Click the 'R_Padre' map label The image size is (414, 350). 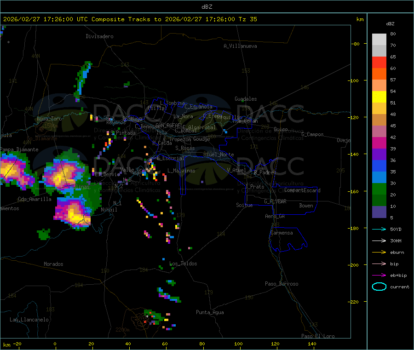[264, 172]
